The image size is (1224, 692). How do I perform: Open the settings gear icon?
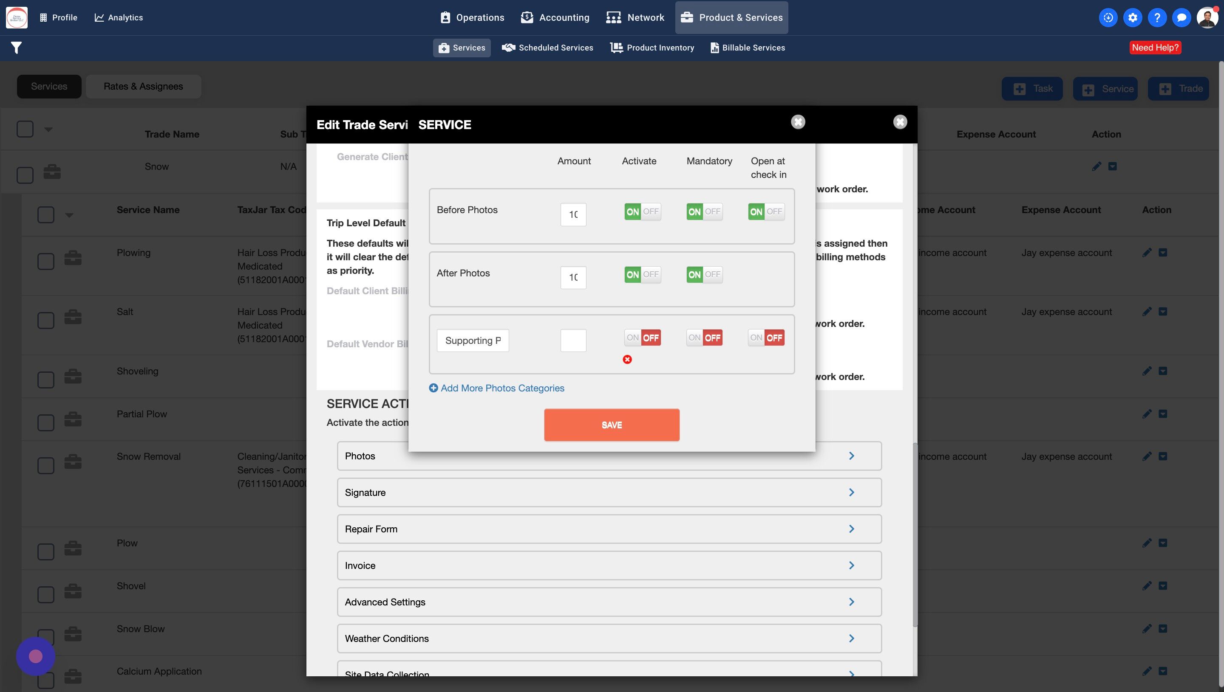[1132, 17]
